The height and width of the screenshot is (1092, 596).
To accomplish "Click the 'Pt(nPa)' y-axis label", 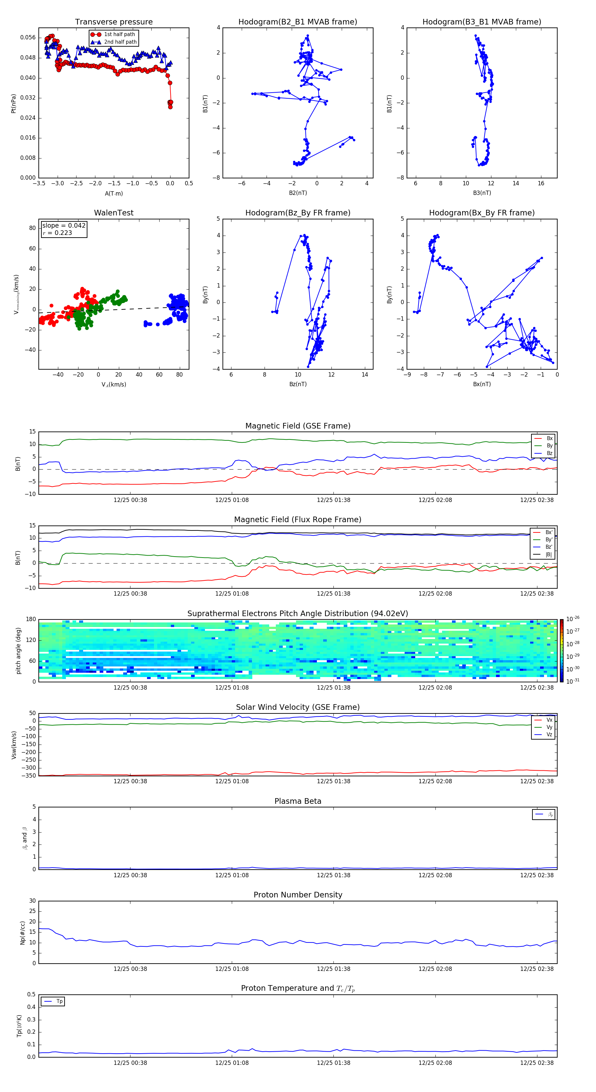I will coord(14,104).
